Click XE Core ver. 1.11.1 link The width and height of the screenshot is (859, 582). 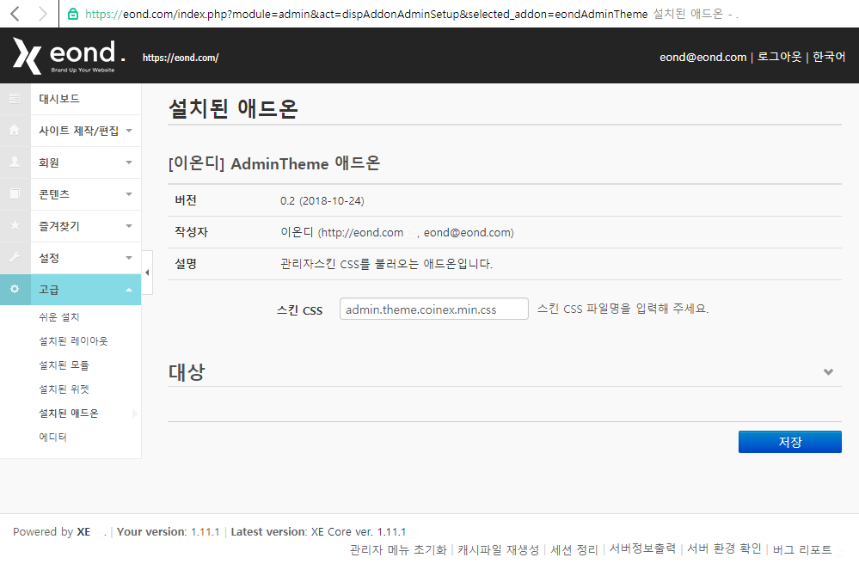[359, 531]
